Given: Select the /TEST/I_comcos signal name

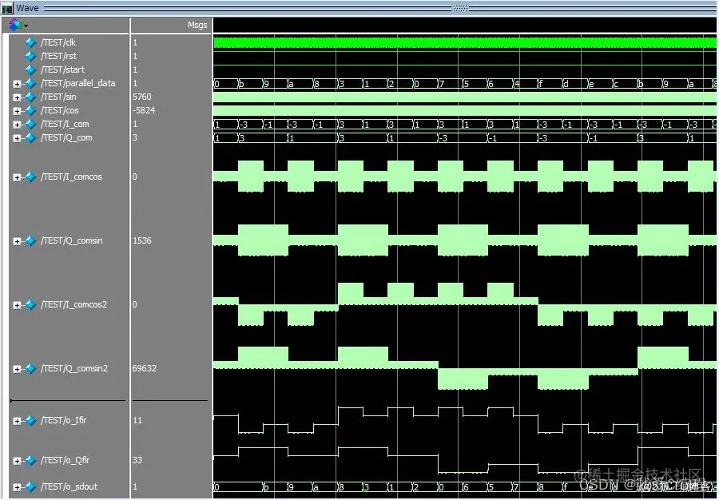Looking at the screenshot, I should (x=71, y=177).
